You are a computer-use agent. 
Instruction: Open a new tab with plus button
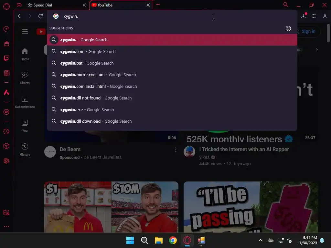[158, 5]
